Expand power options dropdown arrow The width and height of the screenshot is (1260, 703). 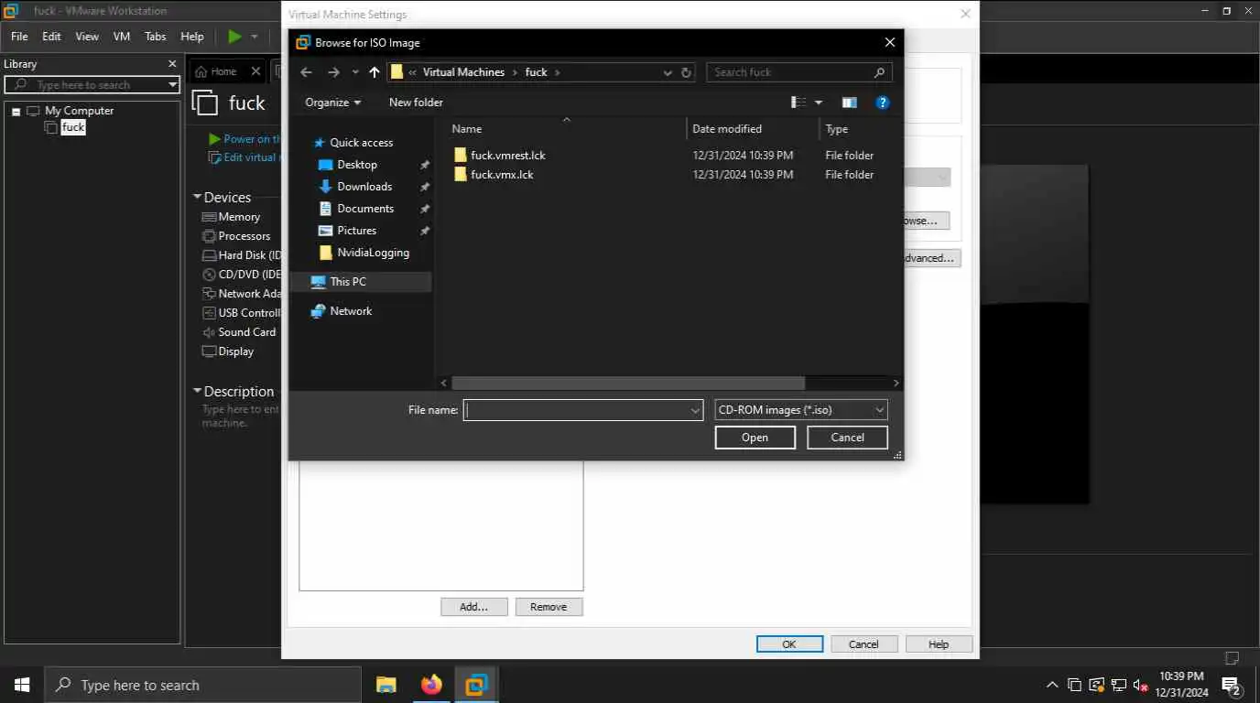click(255, 37)
